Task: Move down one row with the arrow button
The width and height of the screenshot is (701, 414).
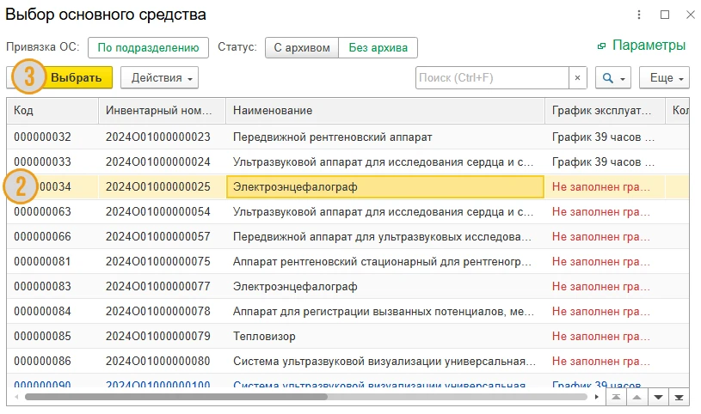Action: 658,397
